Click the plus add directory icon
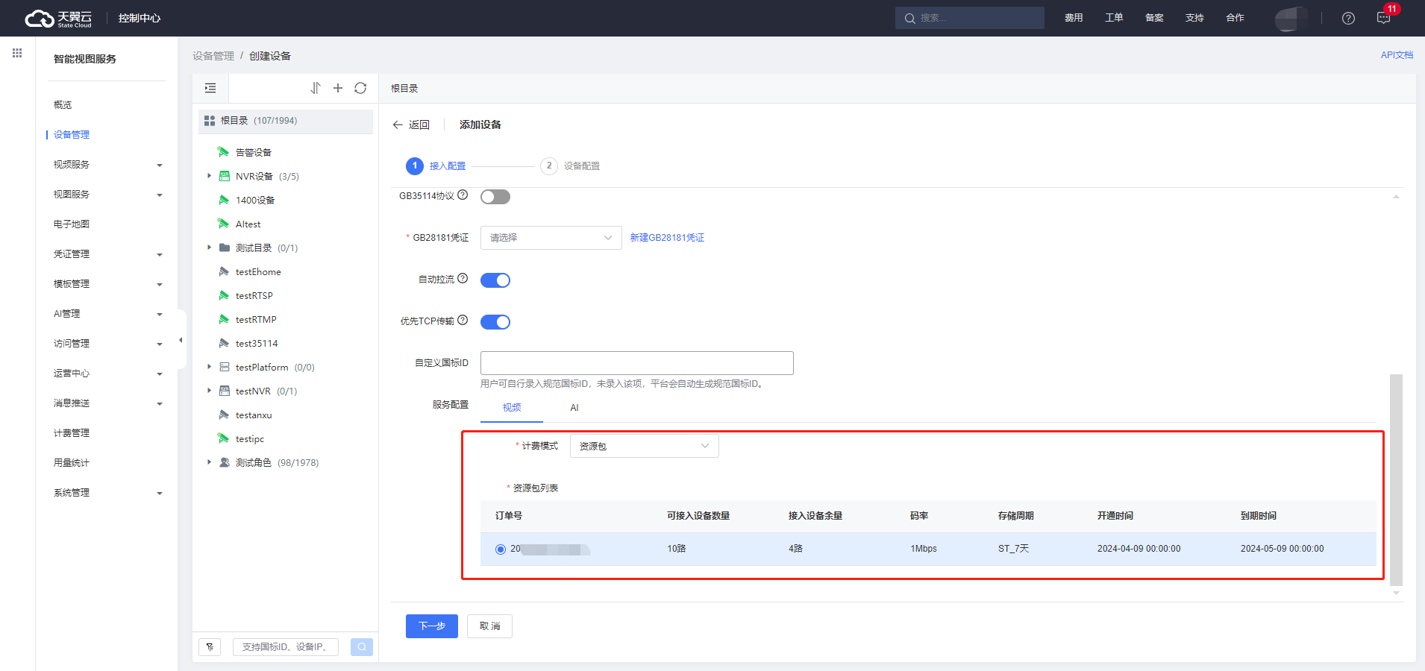The width and height of the screenshot is (1425, 671). (338, 88)
